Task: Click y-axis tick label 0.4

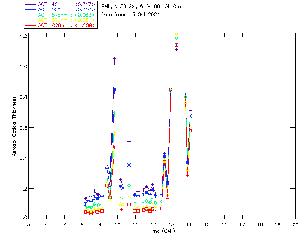Action: [23, 158]
